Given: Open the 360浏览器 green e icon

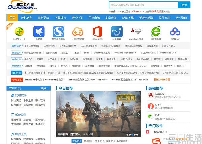Looking at the screenshot, I should click(156, 32).
